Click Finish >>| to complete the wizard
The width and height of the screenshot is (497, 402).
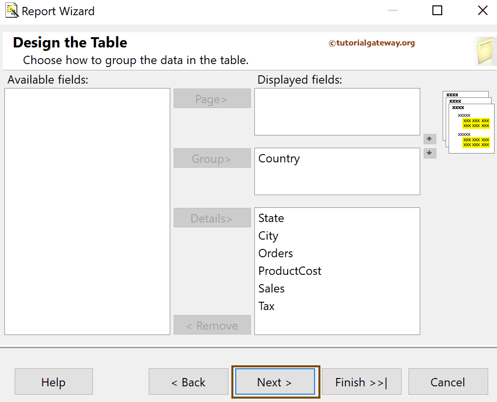[361, 382]
